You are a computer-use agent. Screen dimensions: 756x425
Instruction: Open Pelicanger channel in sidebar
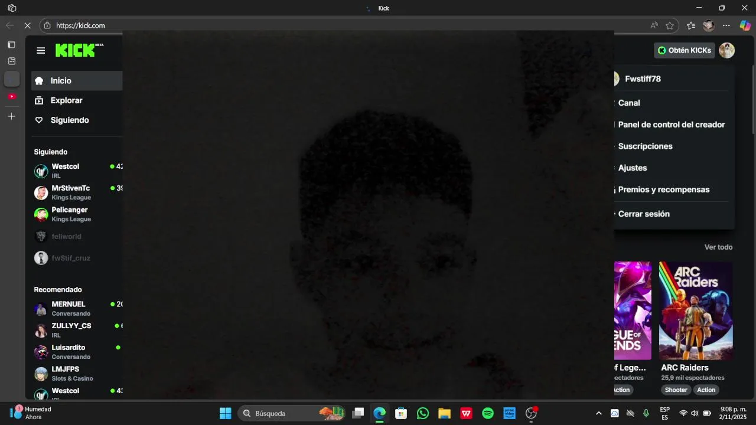tap(77, 214)
